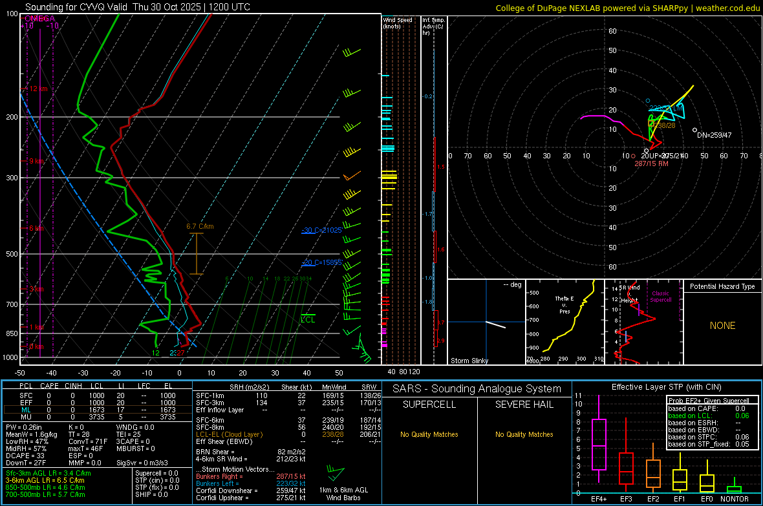Viewport: 763px width, 506px height.
Task: Click the '700-500mb LR = 5.7 C/km' line
Action: [x=45, y=494]
